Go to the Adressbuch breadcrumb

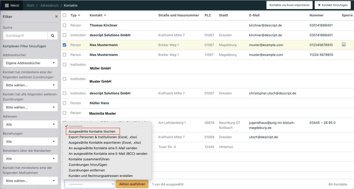point(49,5)
